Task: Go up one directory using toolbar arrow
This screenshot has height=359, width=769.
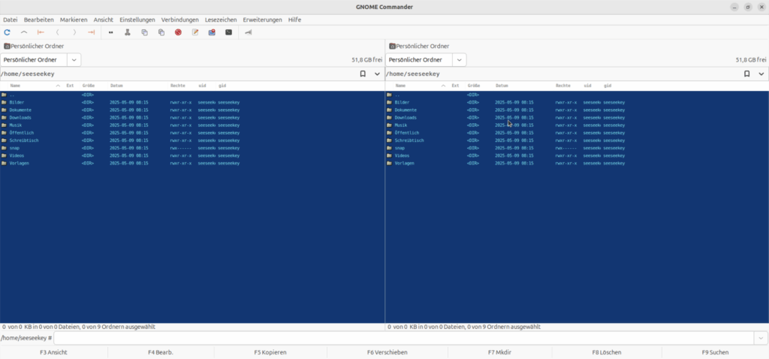Action: 24,32
